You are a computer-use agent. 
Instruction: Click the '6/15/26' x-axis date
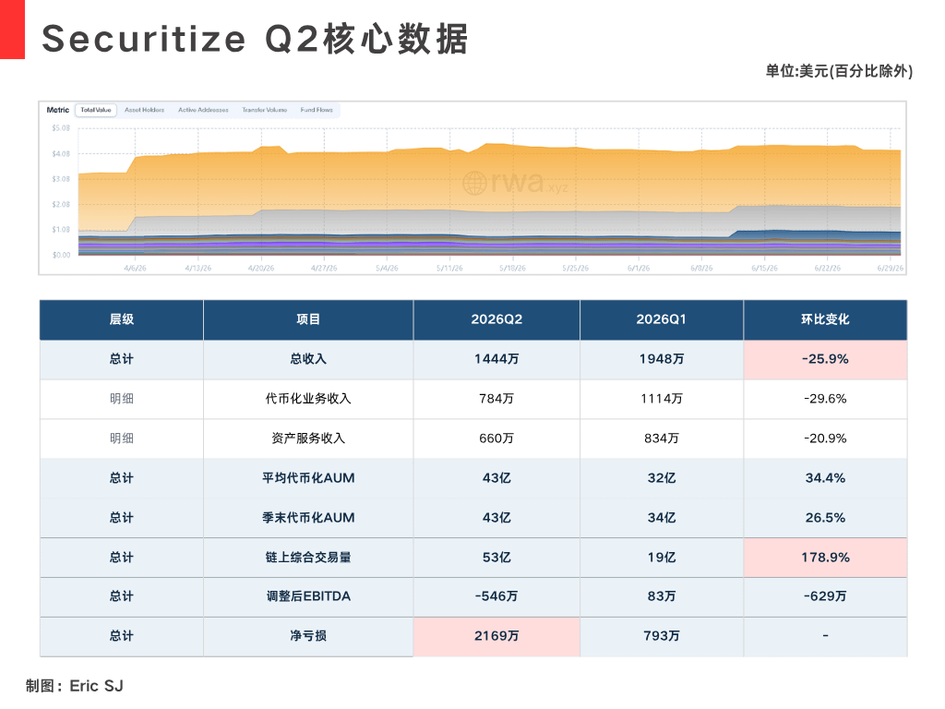pyautogui.click(x=764, y=269)
